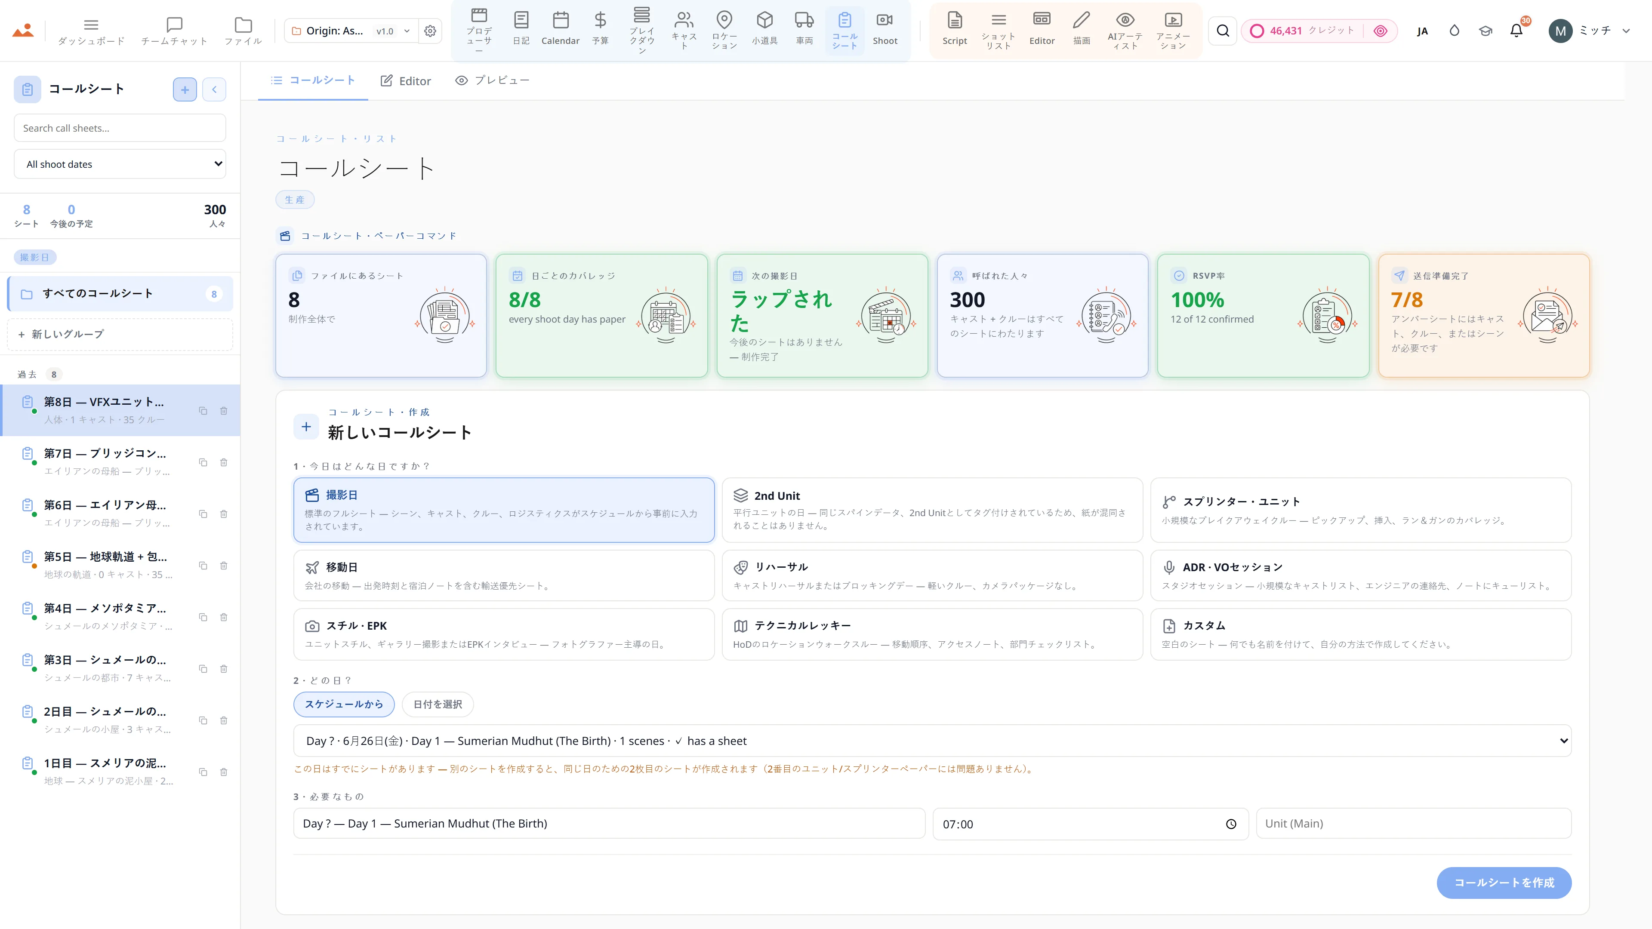Select ADR・VOセッション sheet type
Viewport: 1652px width, 929px height.
(x=1361, y=575)
